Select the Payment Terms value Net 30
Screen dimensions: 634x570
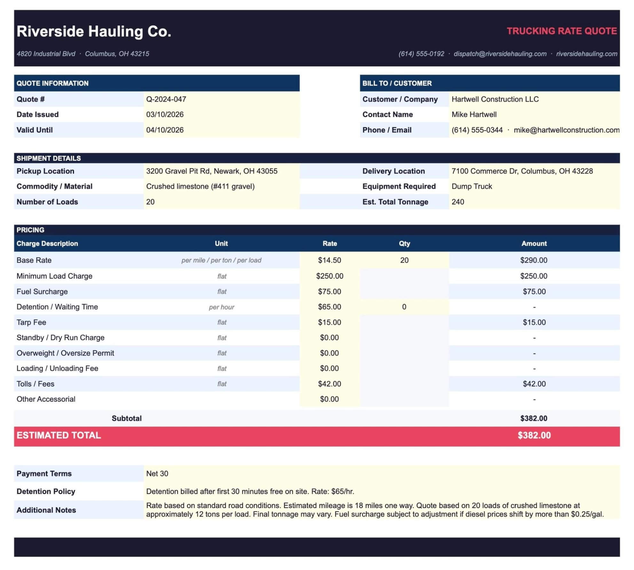pyautogui.click(x=157, y=474)
